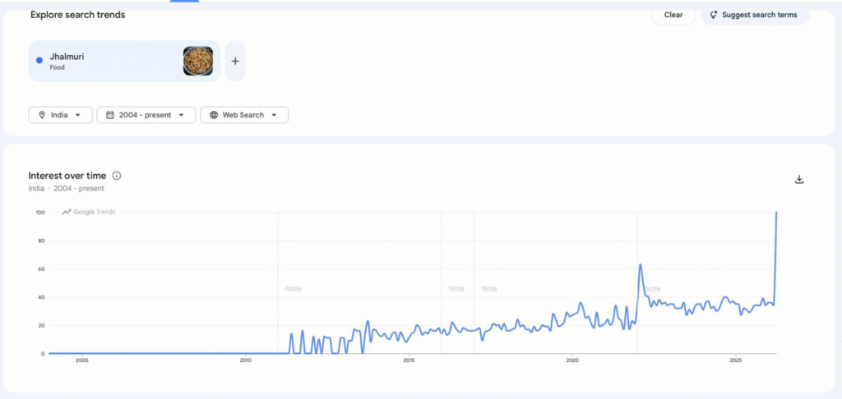The image size is (842, 399).
Task: Expand the Web Search type dropdown arrow
Action: 275,115
